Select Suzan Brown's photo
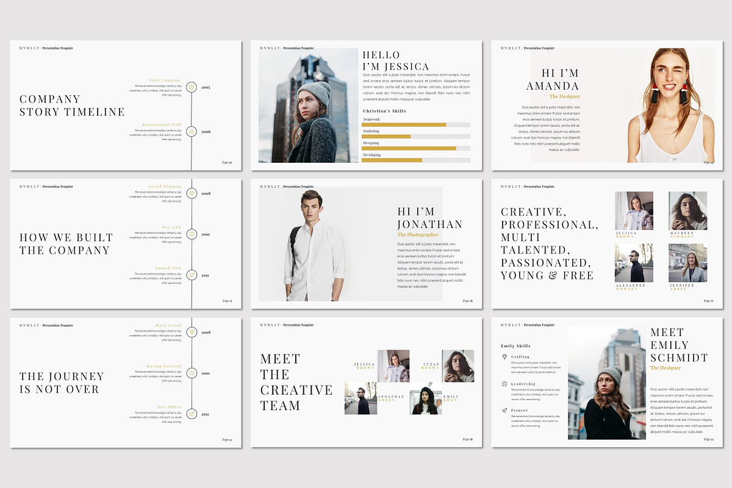 (x=458, y=366)
